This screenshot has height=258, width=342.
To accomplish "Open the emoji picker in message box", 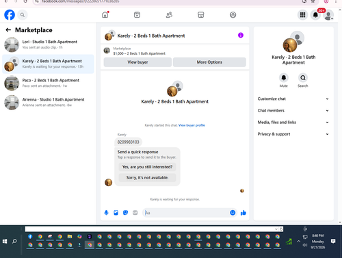I will (x=233, y=213).
